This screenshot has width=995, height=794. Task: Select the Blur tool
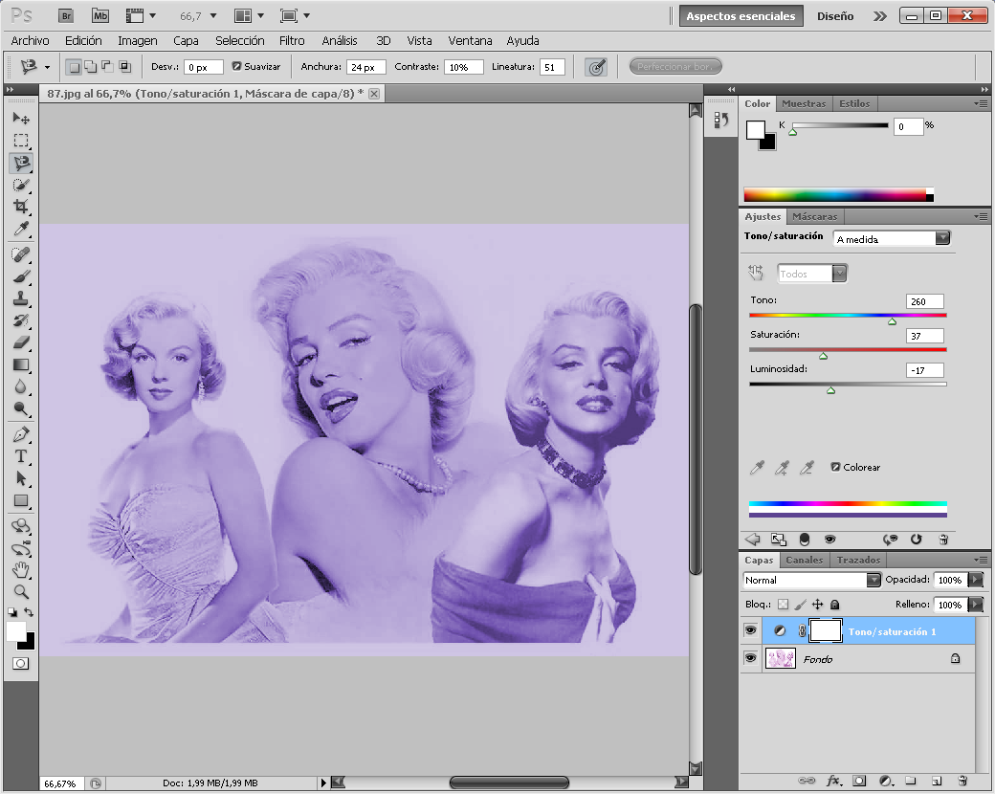(21, 386)
